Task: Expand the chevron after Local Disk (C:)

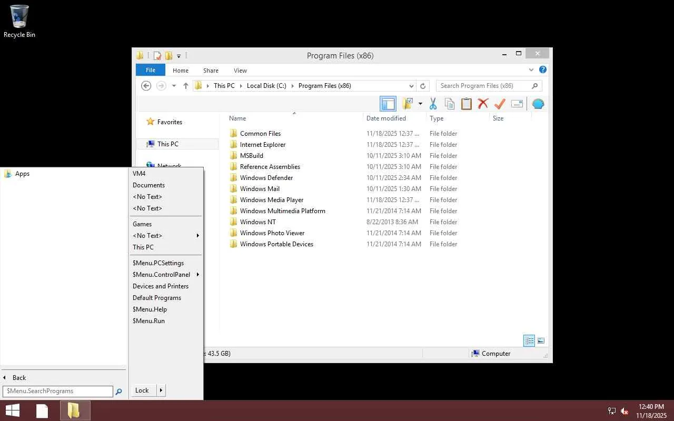Action: [293, 86]
